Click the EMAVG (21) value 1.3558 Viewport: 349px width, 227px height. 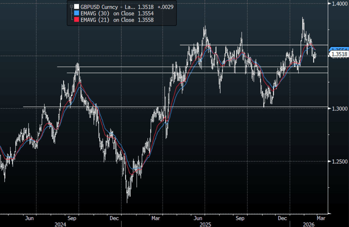point(145,20)
